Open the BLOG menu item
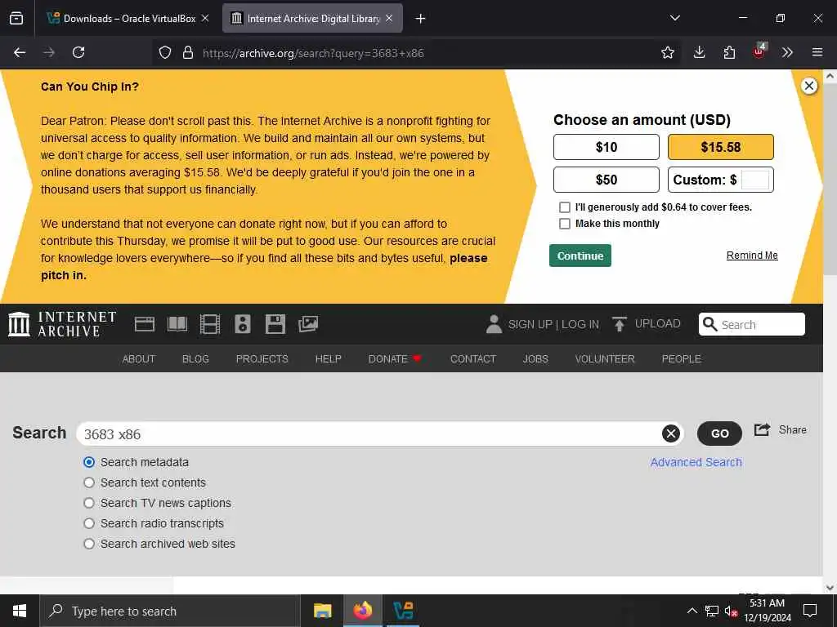The width and height of the screenshot is (837, 627). [x=195, y=359]
